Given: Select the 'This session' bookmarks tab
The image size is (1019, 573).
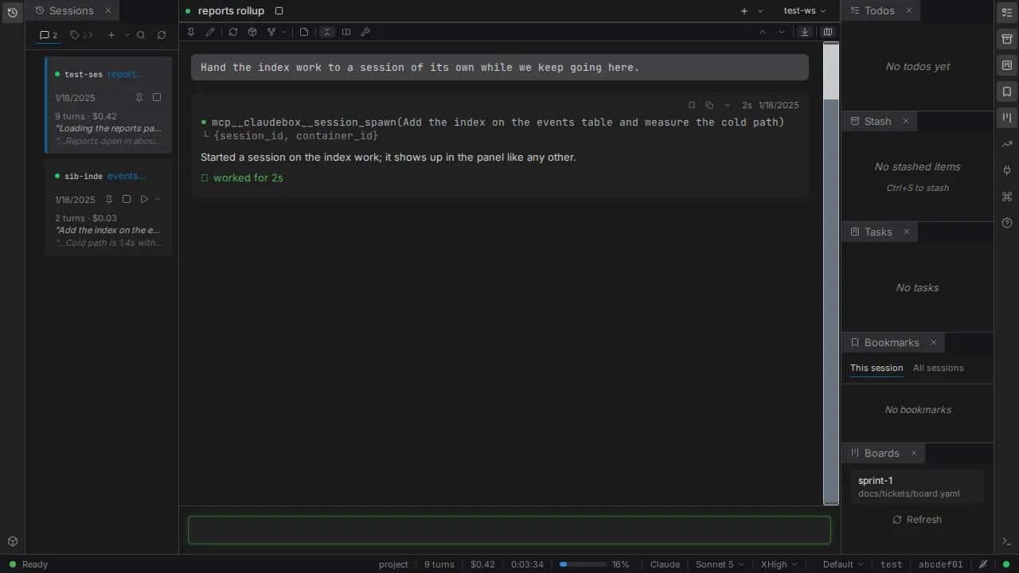Looking at the screenshot, I should click(876, 368).
